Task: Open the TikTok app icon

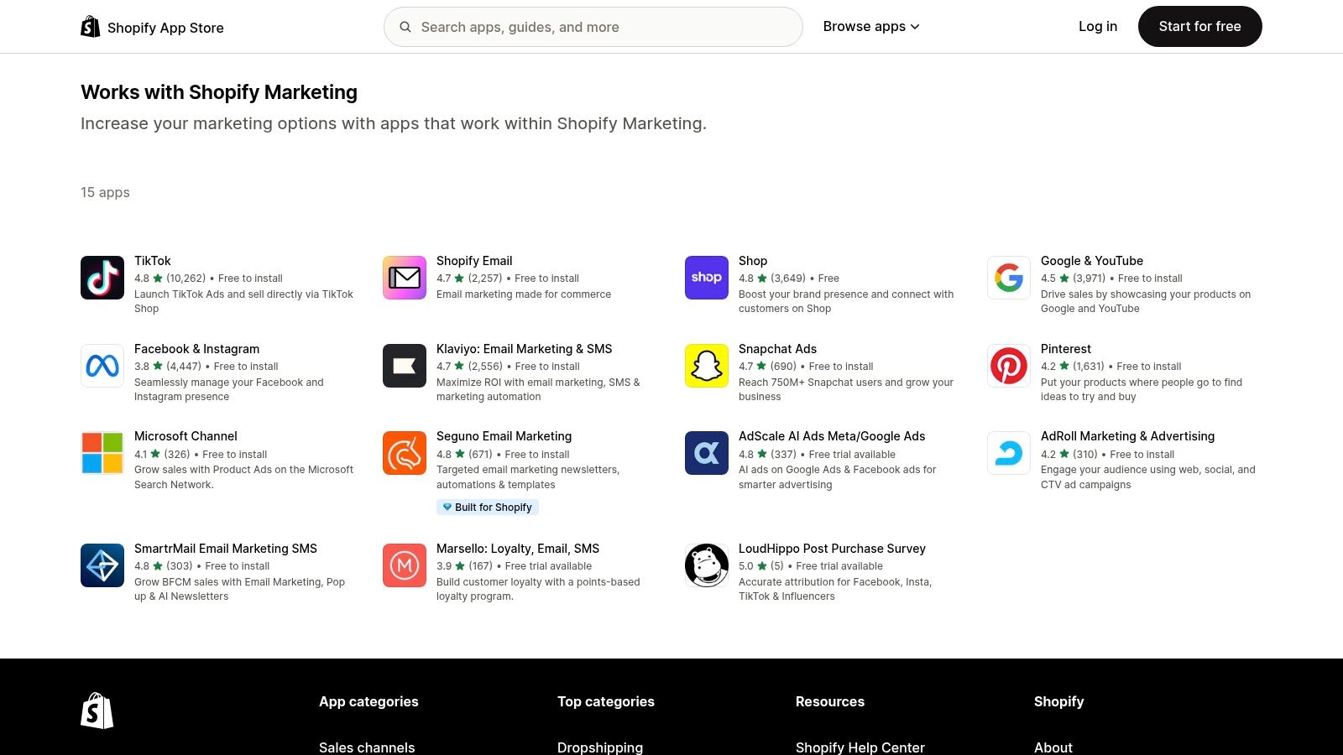Action: point(102,278)
